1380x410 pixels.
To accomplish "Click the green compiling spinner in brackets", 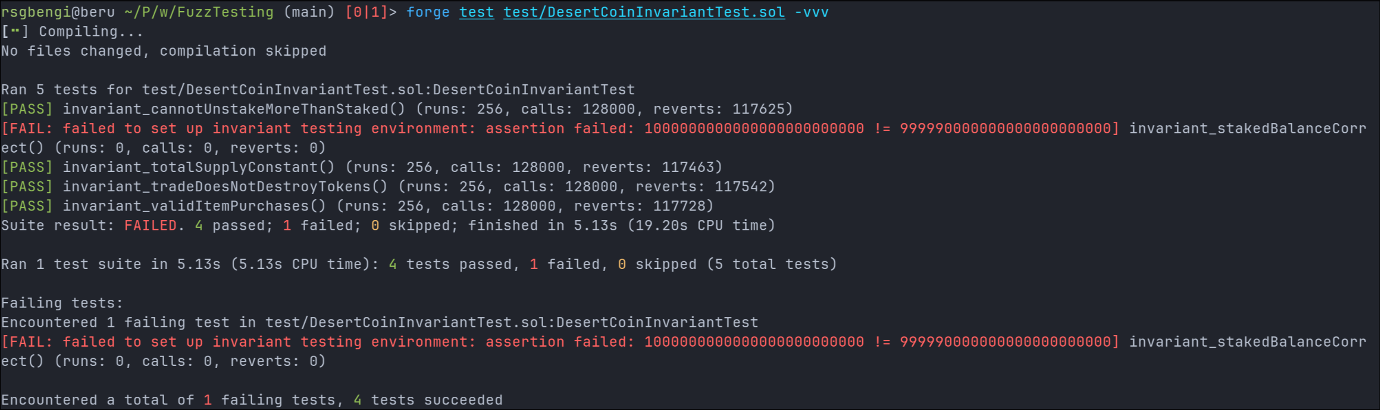I will [x=15, y=31].
